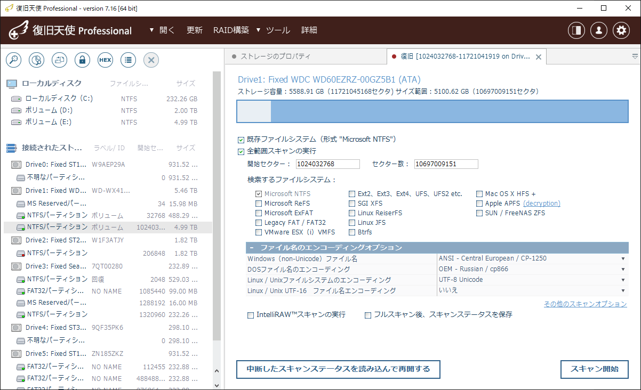This screenshot has width=641, height=390.
Task: Click the disk icon next to Drive2
Action: click(x=16, y=240)
